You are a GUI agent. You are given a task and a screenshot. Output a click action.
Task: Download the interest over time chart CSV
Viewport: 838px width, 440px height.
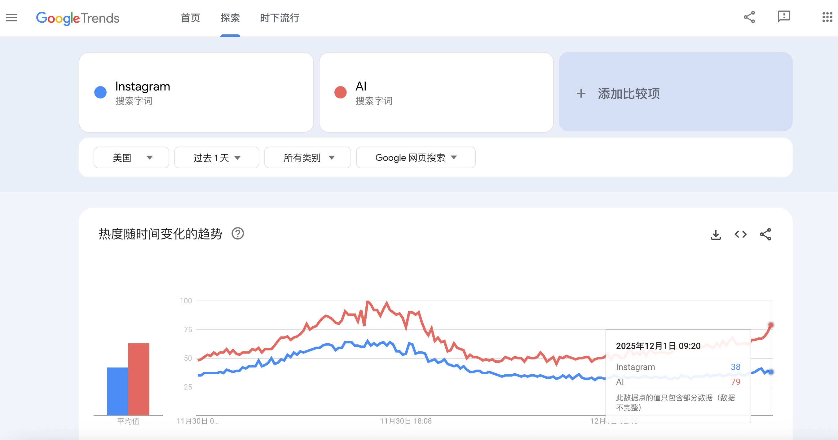click(716, 235)
